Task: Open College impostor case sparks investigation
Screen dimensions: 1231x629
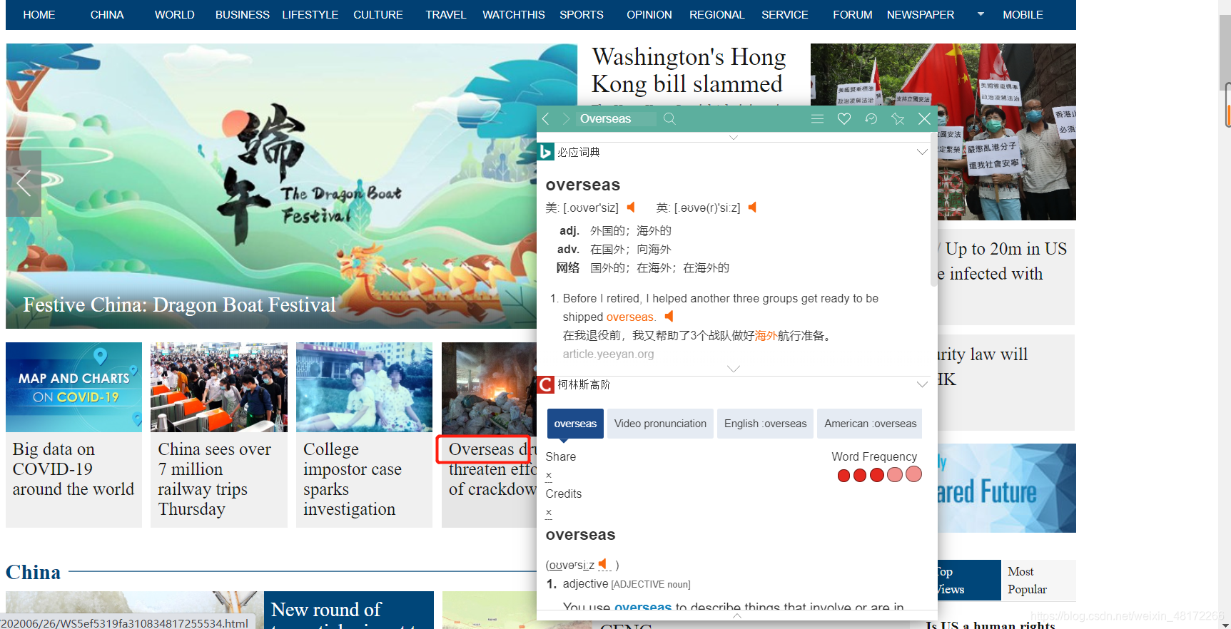Action: tap(353, 479)
